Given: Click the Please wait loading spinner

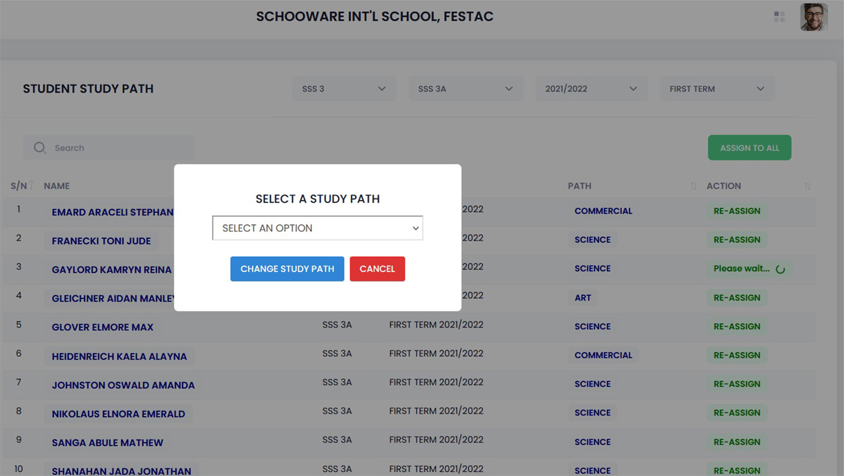Looking at the screenshot, I should 780,269.
